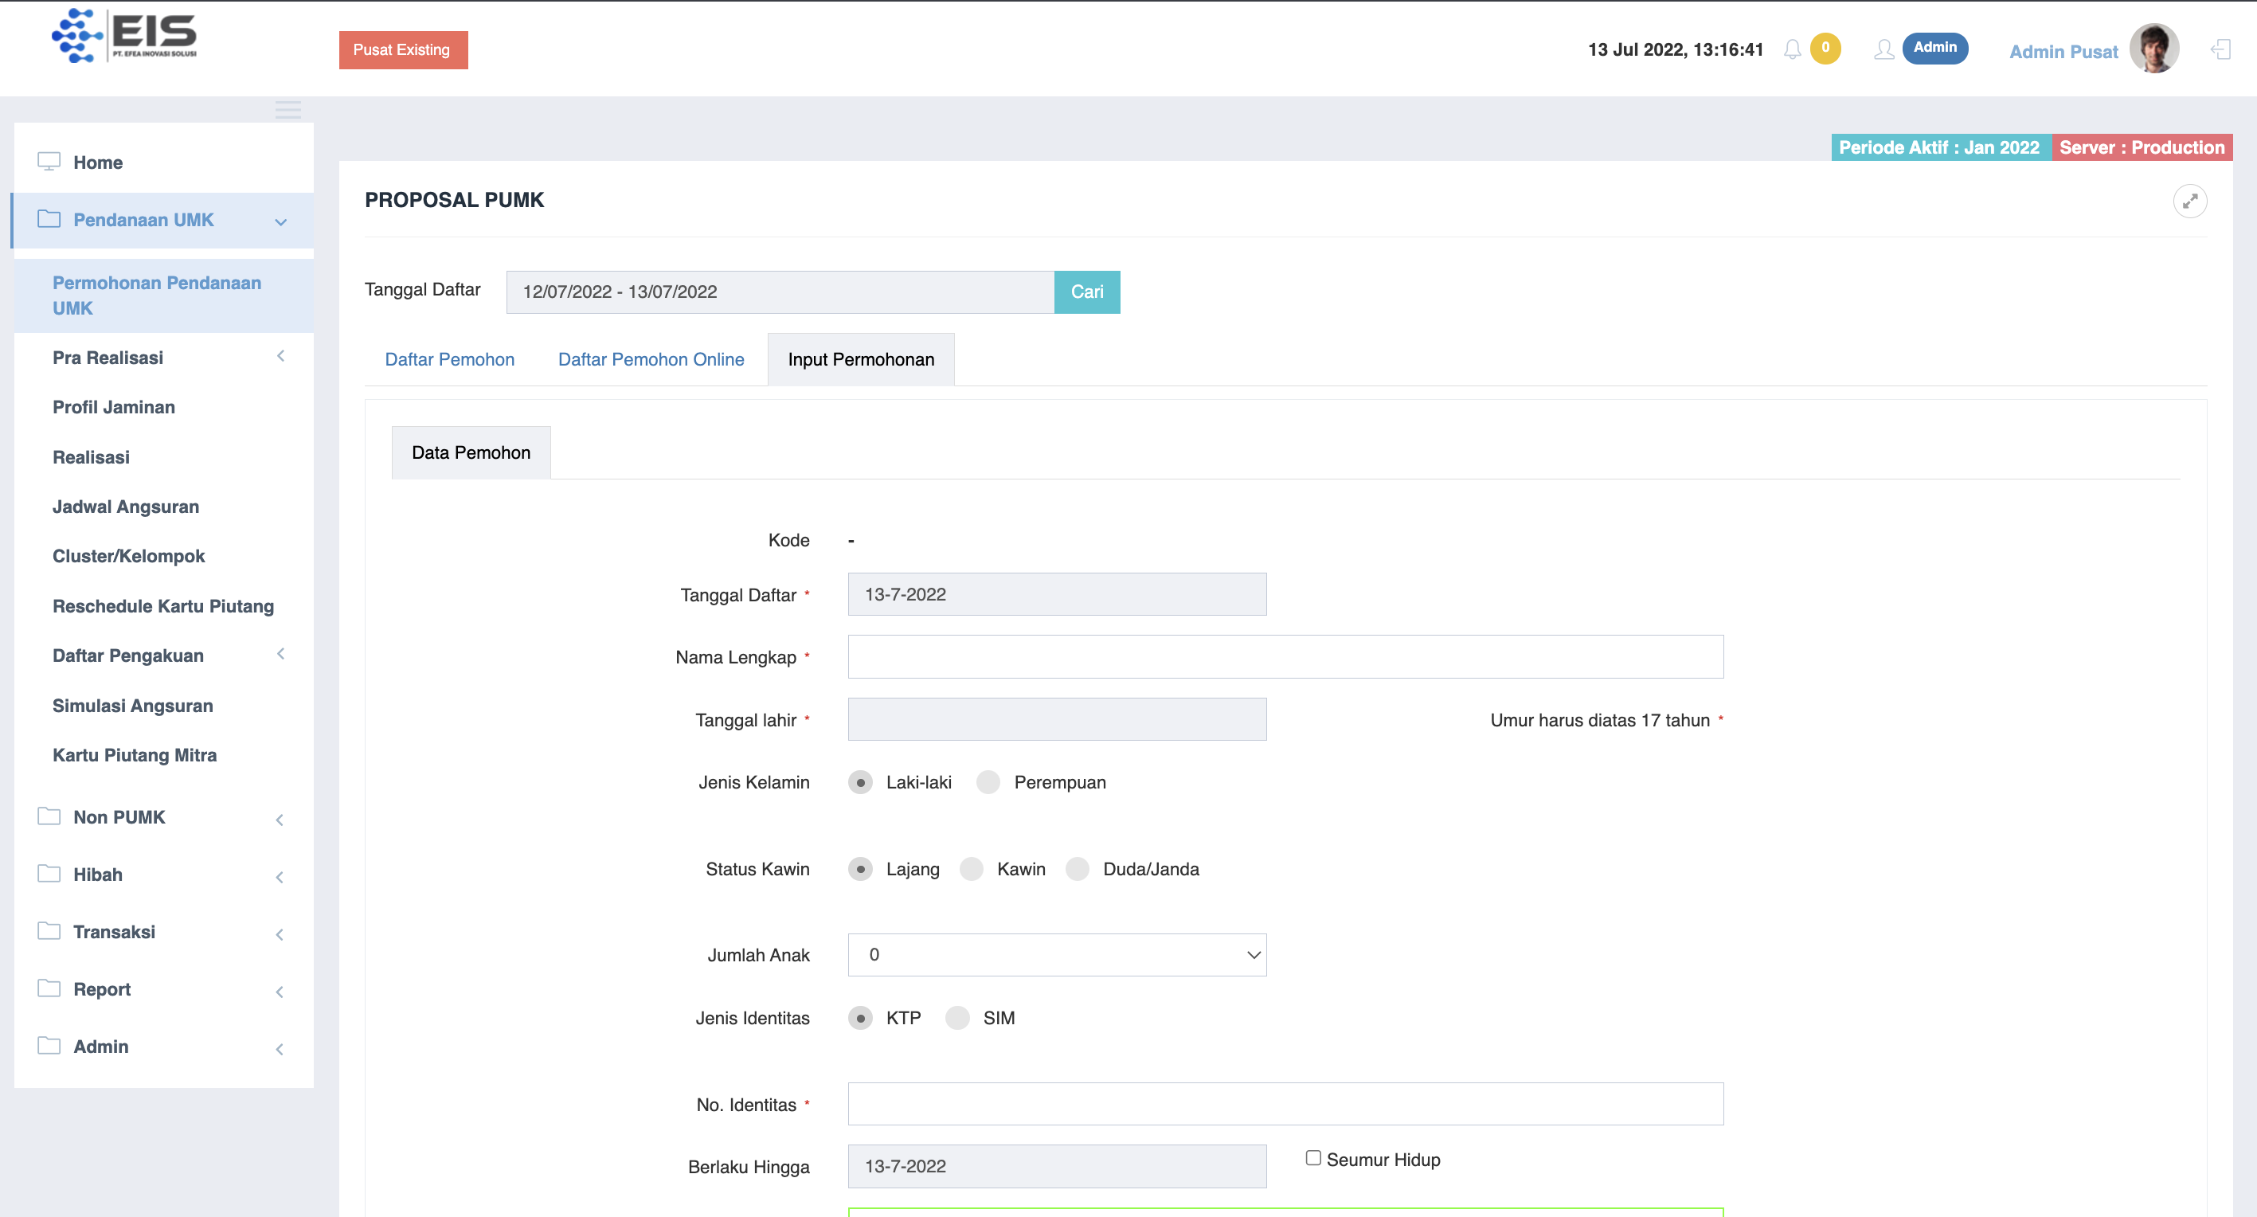Click the Tanggal lahir date field

click(x=1057, y=719)
